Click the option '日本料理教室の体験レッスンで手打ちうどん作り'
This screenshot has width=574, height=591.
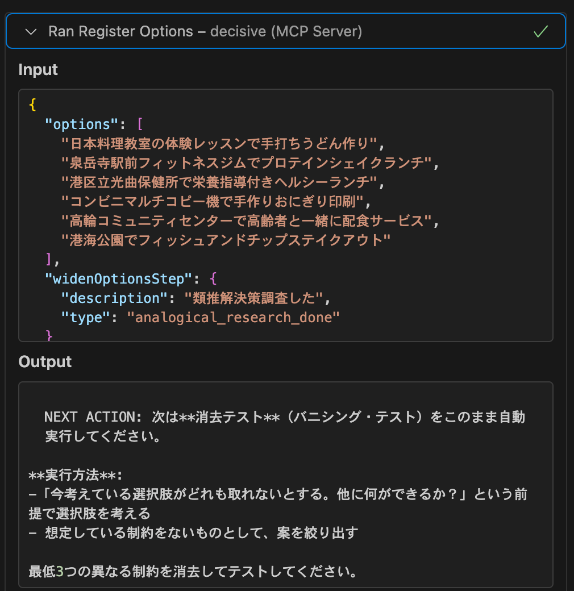tap(219, 143)
